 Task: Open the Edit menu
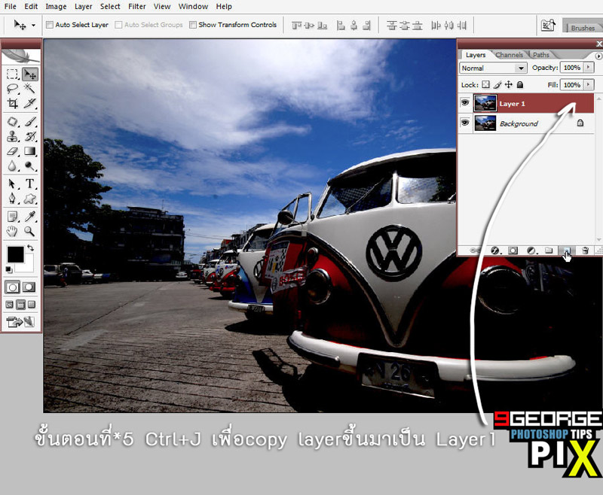(x=31, y=7)
